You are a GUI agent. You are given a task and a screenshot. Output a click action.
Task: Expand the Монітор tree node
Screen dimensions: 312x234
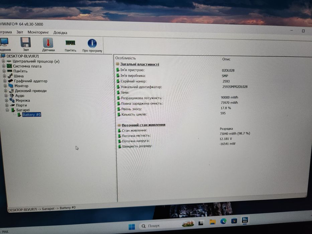[5, 86]
